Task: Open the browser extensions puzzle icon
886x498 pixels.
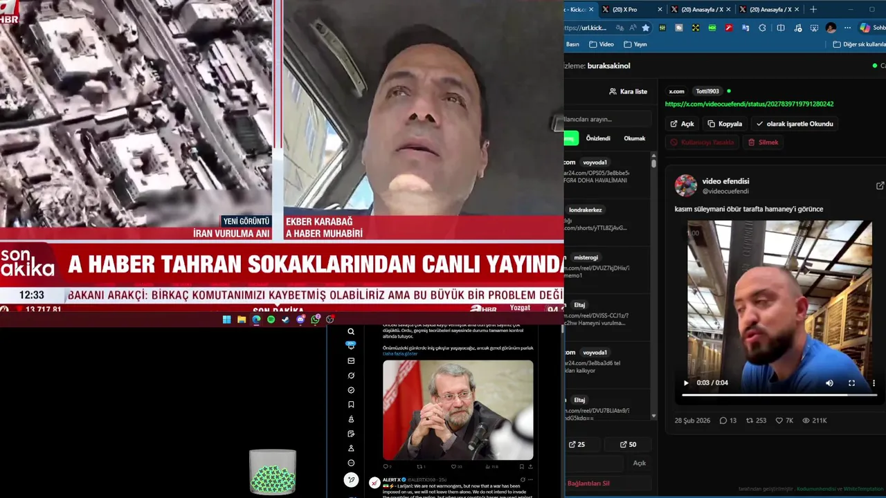Action: click(762, 28)
